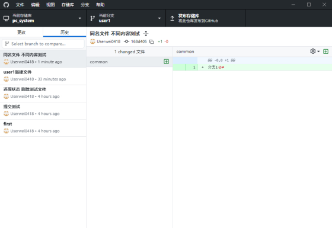Click the 发布存储库 publish button
The image size is (332, 228).
click(x=205, y=18)
